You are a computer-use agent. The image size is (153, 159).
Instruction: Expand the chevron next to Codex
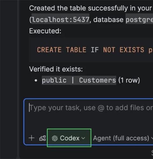[83, 138]
